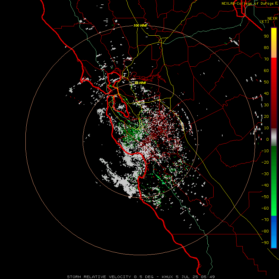Click the 05:49 timestamp in caption
This screenshot has width=279, height=279.
[208, 277]
